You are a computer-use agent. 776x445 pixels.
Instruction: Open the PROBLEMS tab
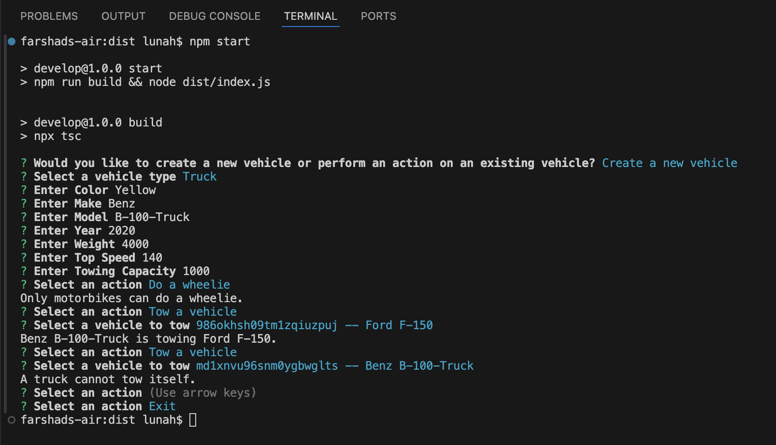pyautogui.click(x=49, y=16)
